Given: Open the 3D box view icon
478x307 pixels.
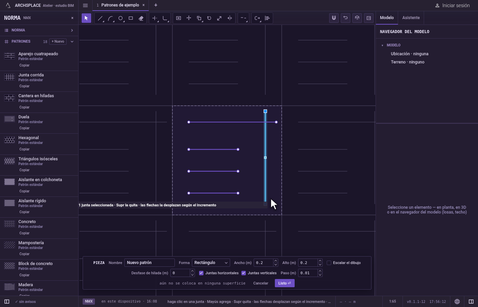Looking at the screenshot, I should point(357,18).
